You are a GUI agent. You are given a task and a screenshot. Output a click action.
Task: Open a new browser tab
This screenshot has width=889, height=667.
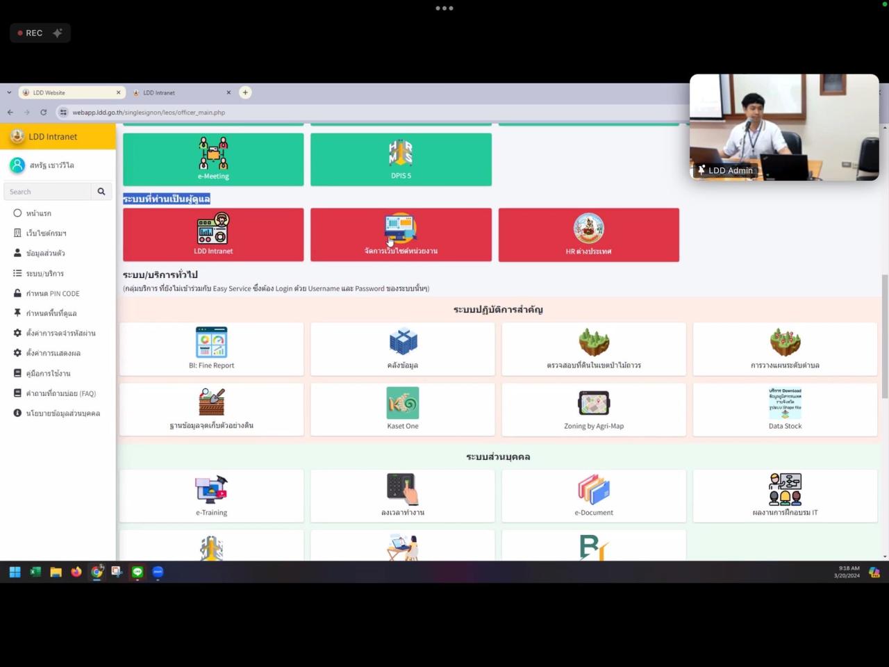tap(245, 92)
